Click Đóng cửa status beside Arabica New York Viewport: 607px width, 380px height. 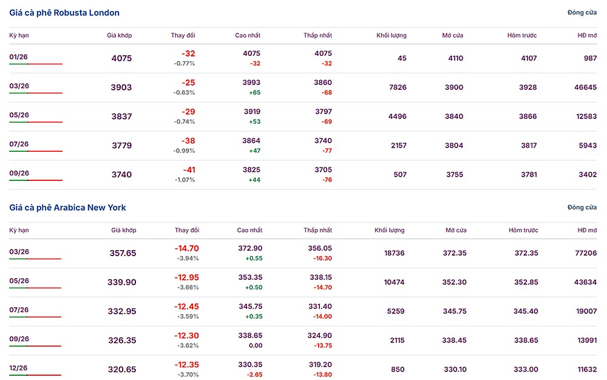point(582,208)
